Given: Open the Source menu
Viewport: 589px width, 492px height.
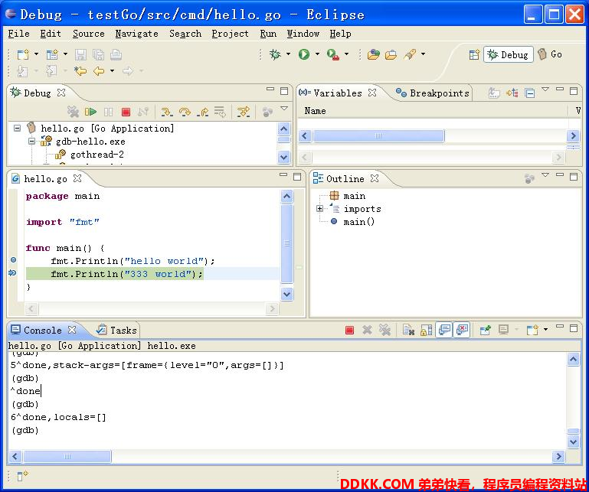Looking at the screenshot, I should click(x=89, y=34).
